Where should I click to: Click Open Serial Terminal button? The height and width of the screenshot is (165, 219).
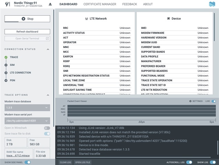click(x=27, y=38)
